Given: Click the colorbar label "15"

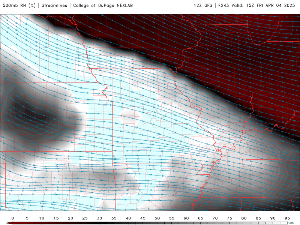Looking at the screenshot, I should pos(56,218).
